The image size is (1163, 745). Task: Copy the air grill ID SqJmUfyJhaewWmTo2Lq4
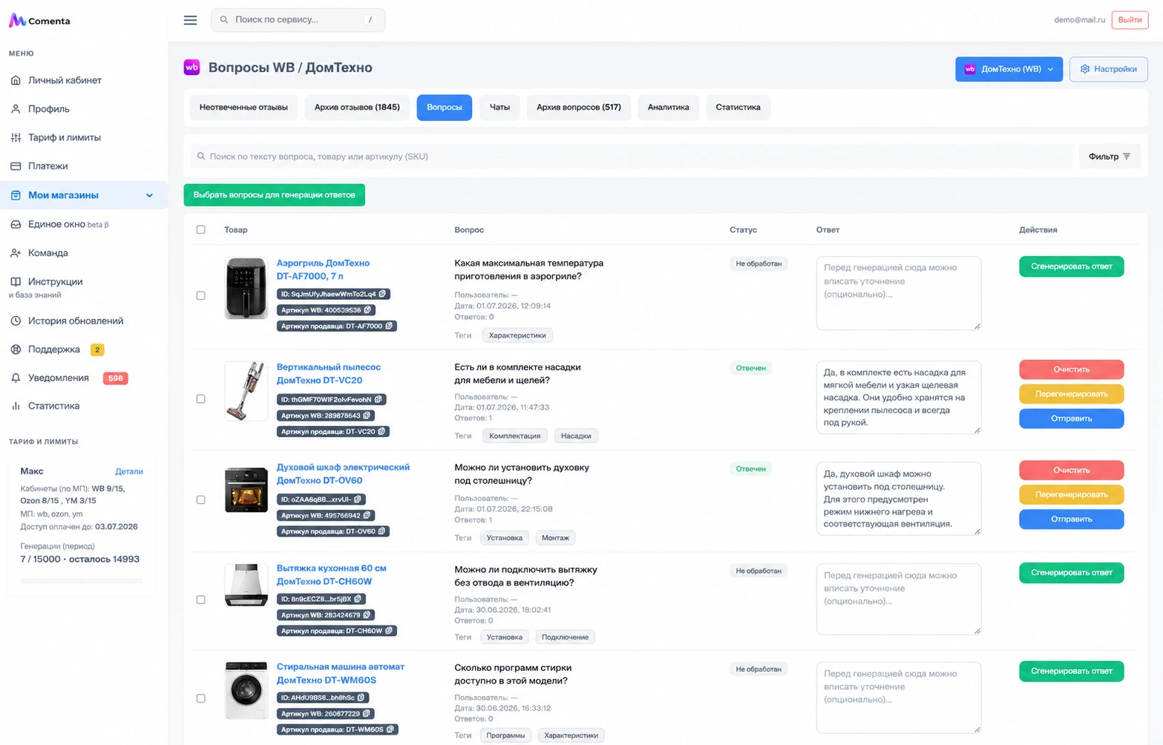(x=383, y=294)
